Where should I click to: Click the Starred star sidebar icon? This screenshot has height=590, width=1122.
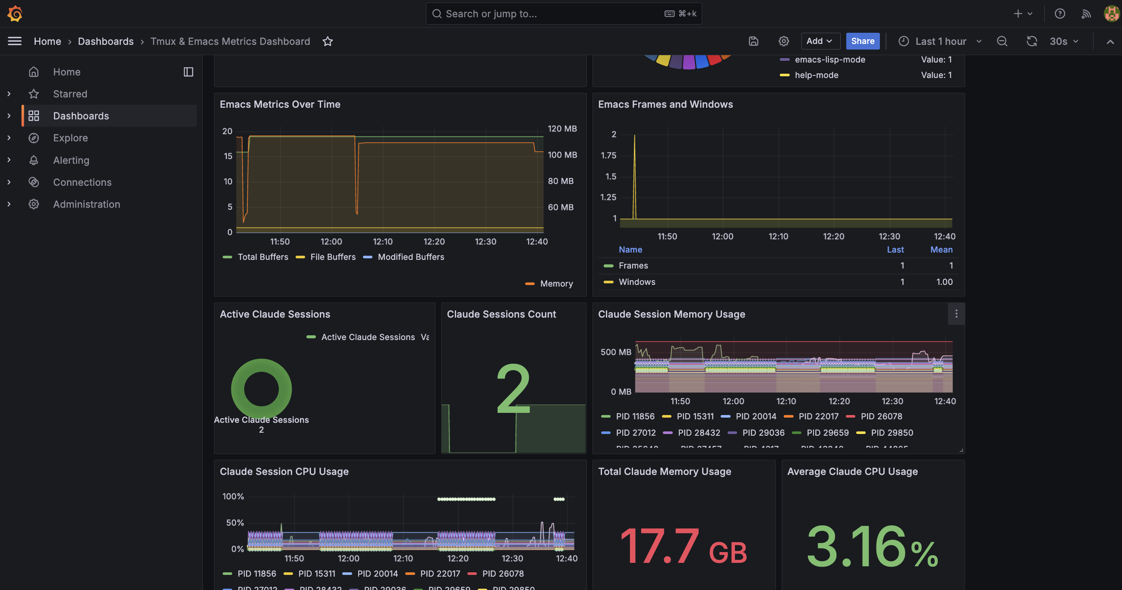click(34, 94)
